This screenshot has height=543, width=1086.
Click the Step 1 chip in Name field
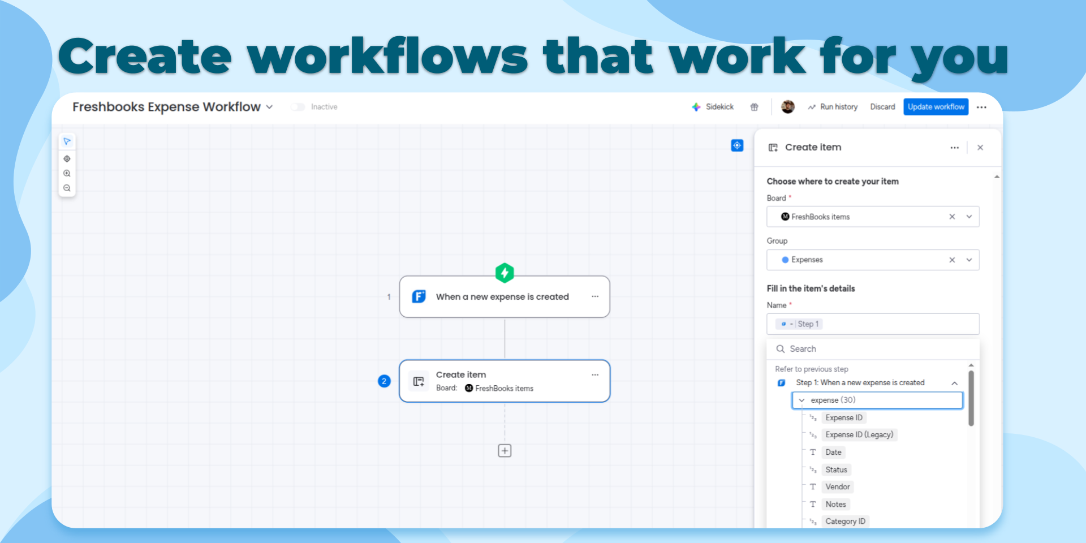[799, 324]
